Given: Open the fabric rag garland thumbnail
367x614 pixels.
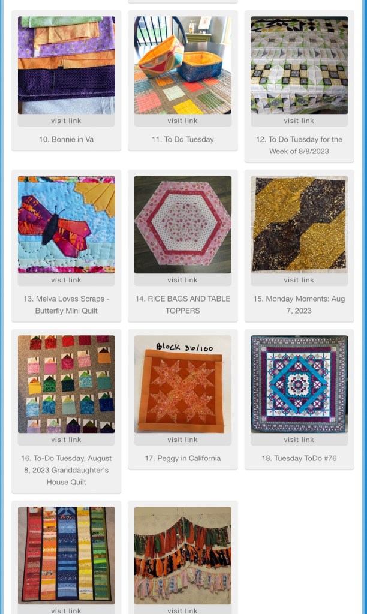Looking at the screenshot, I should (x=182, y=555).
